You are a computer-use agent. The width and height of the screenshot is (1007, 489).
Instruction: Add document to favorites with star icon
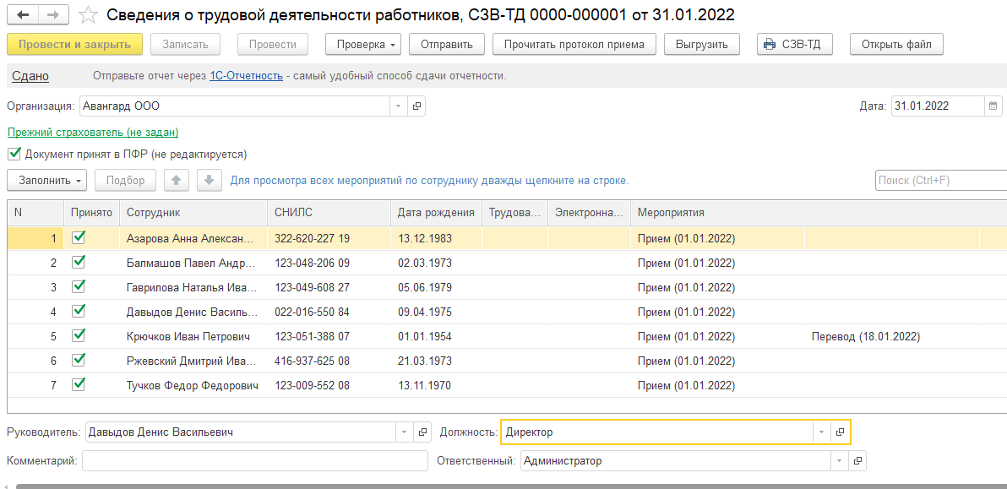86,15
